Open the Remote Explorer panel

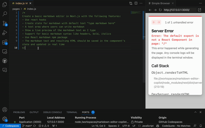4,52
